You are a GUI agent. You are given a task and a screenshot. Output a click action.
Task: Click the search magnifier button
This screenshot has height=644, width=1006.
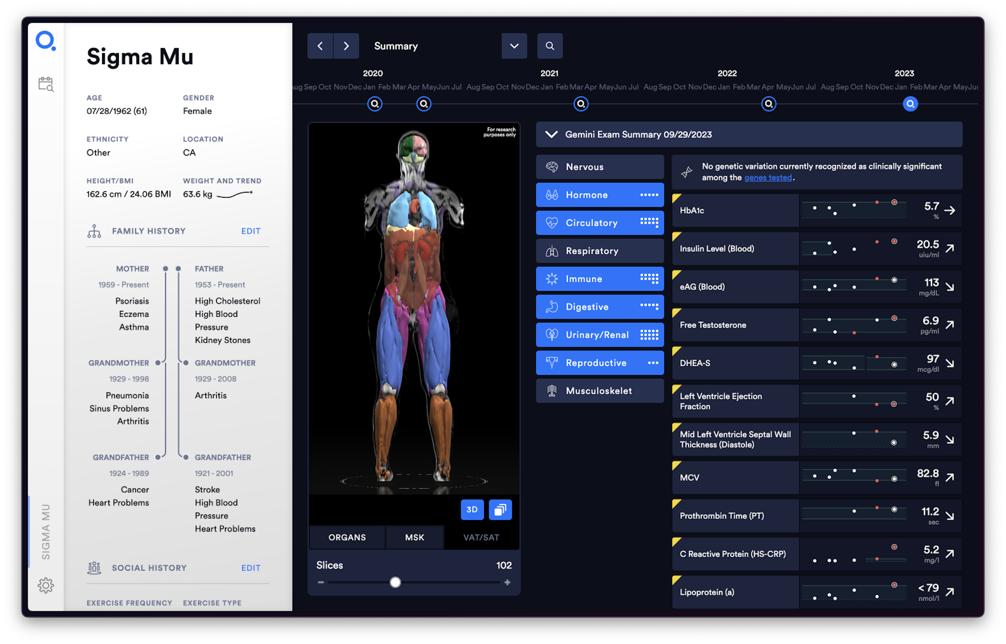(549, 46)
